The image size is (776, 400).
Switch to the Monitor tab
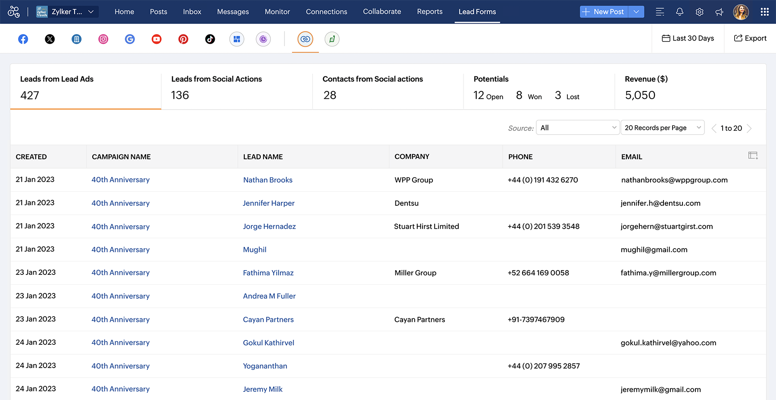[x=277, y=12]
